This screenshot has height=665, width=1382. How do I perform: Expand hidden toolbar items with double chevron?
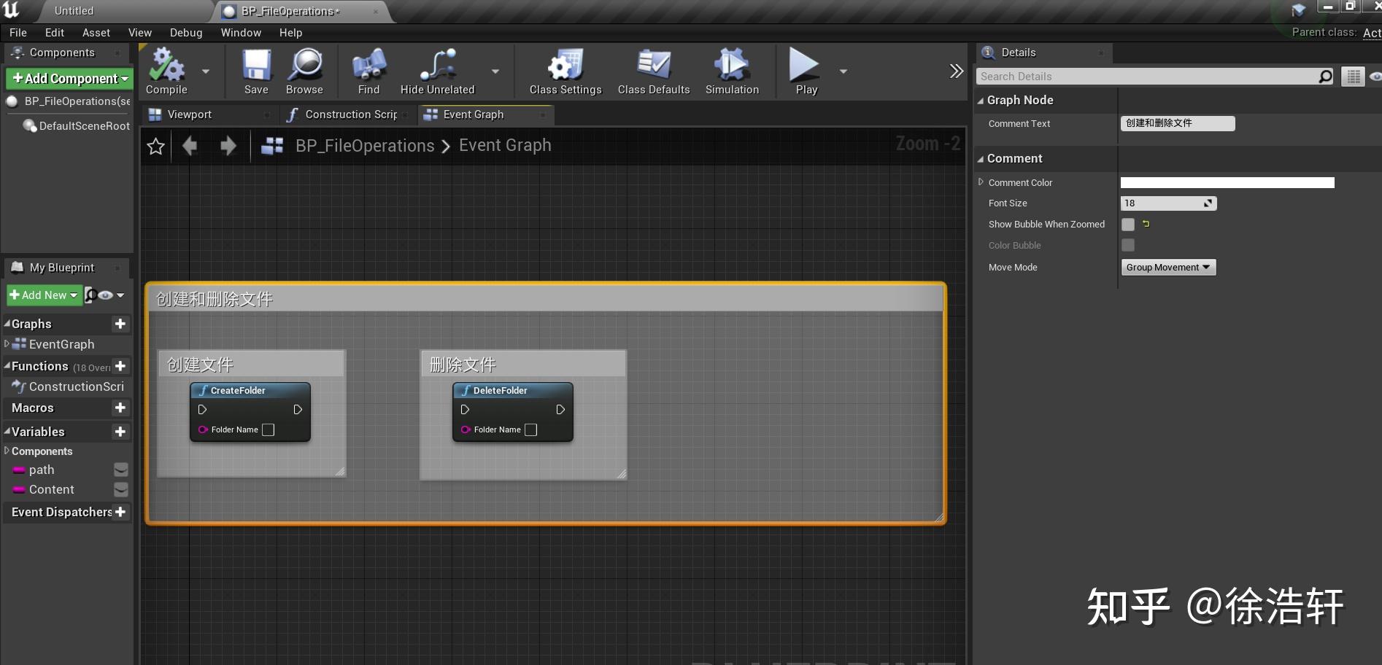[x=956, y=71]
